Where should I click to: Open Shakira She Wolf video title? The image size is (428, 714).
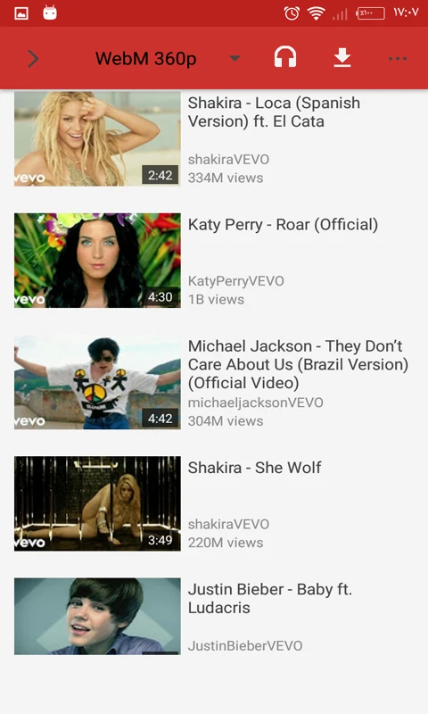pos(254,468)
